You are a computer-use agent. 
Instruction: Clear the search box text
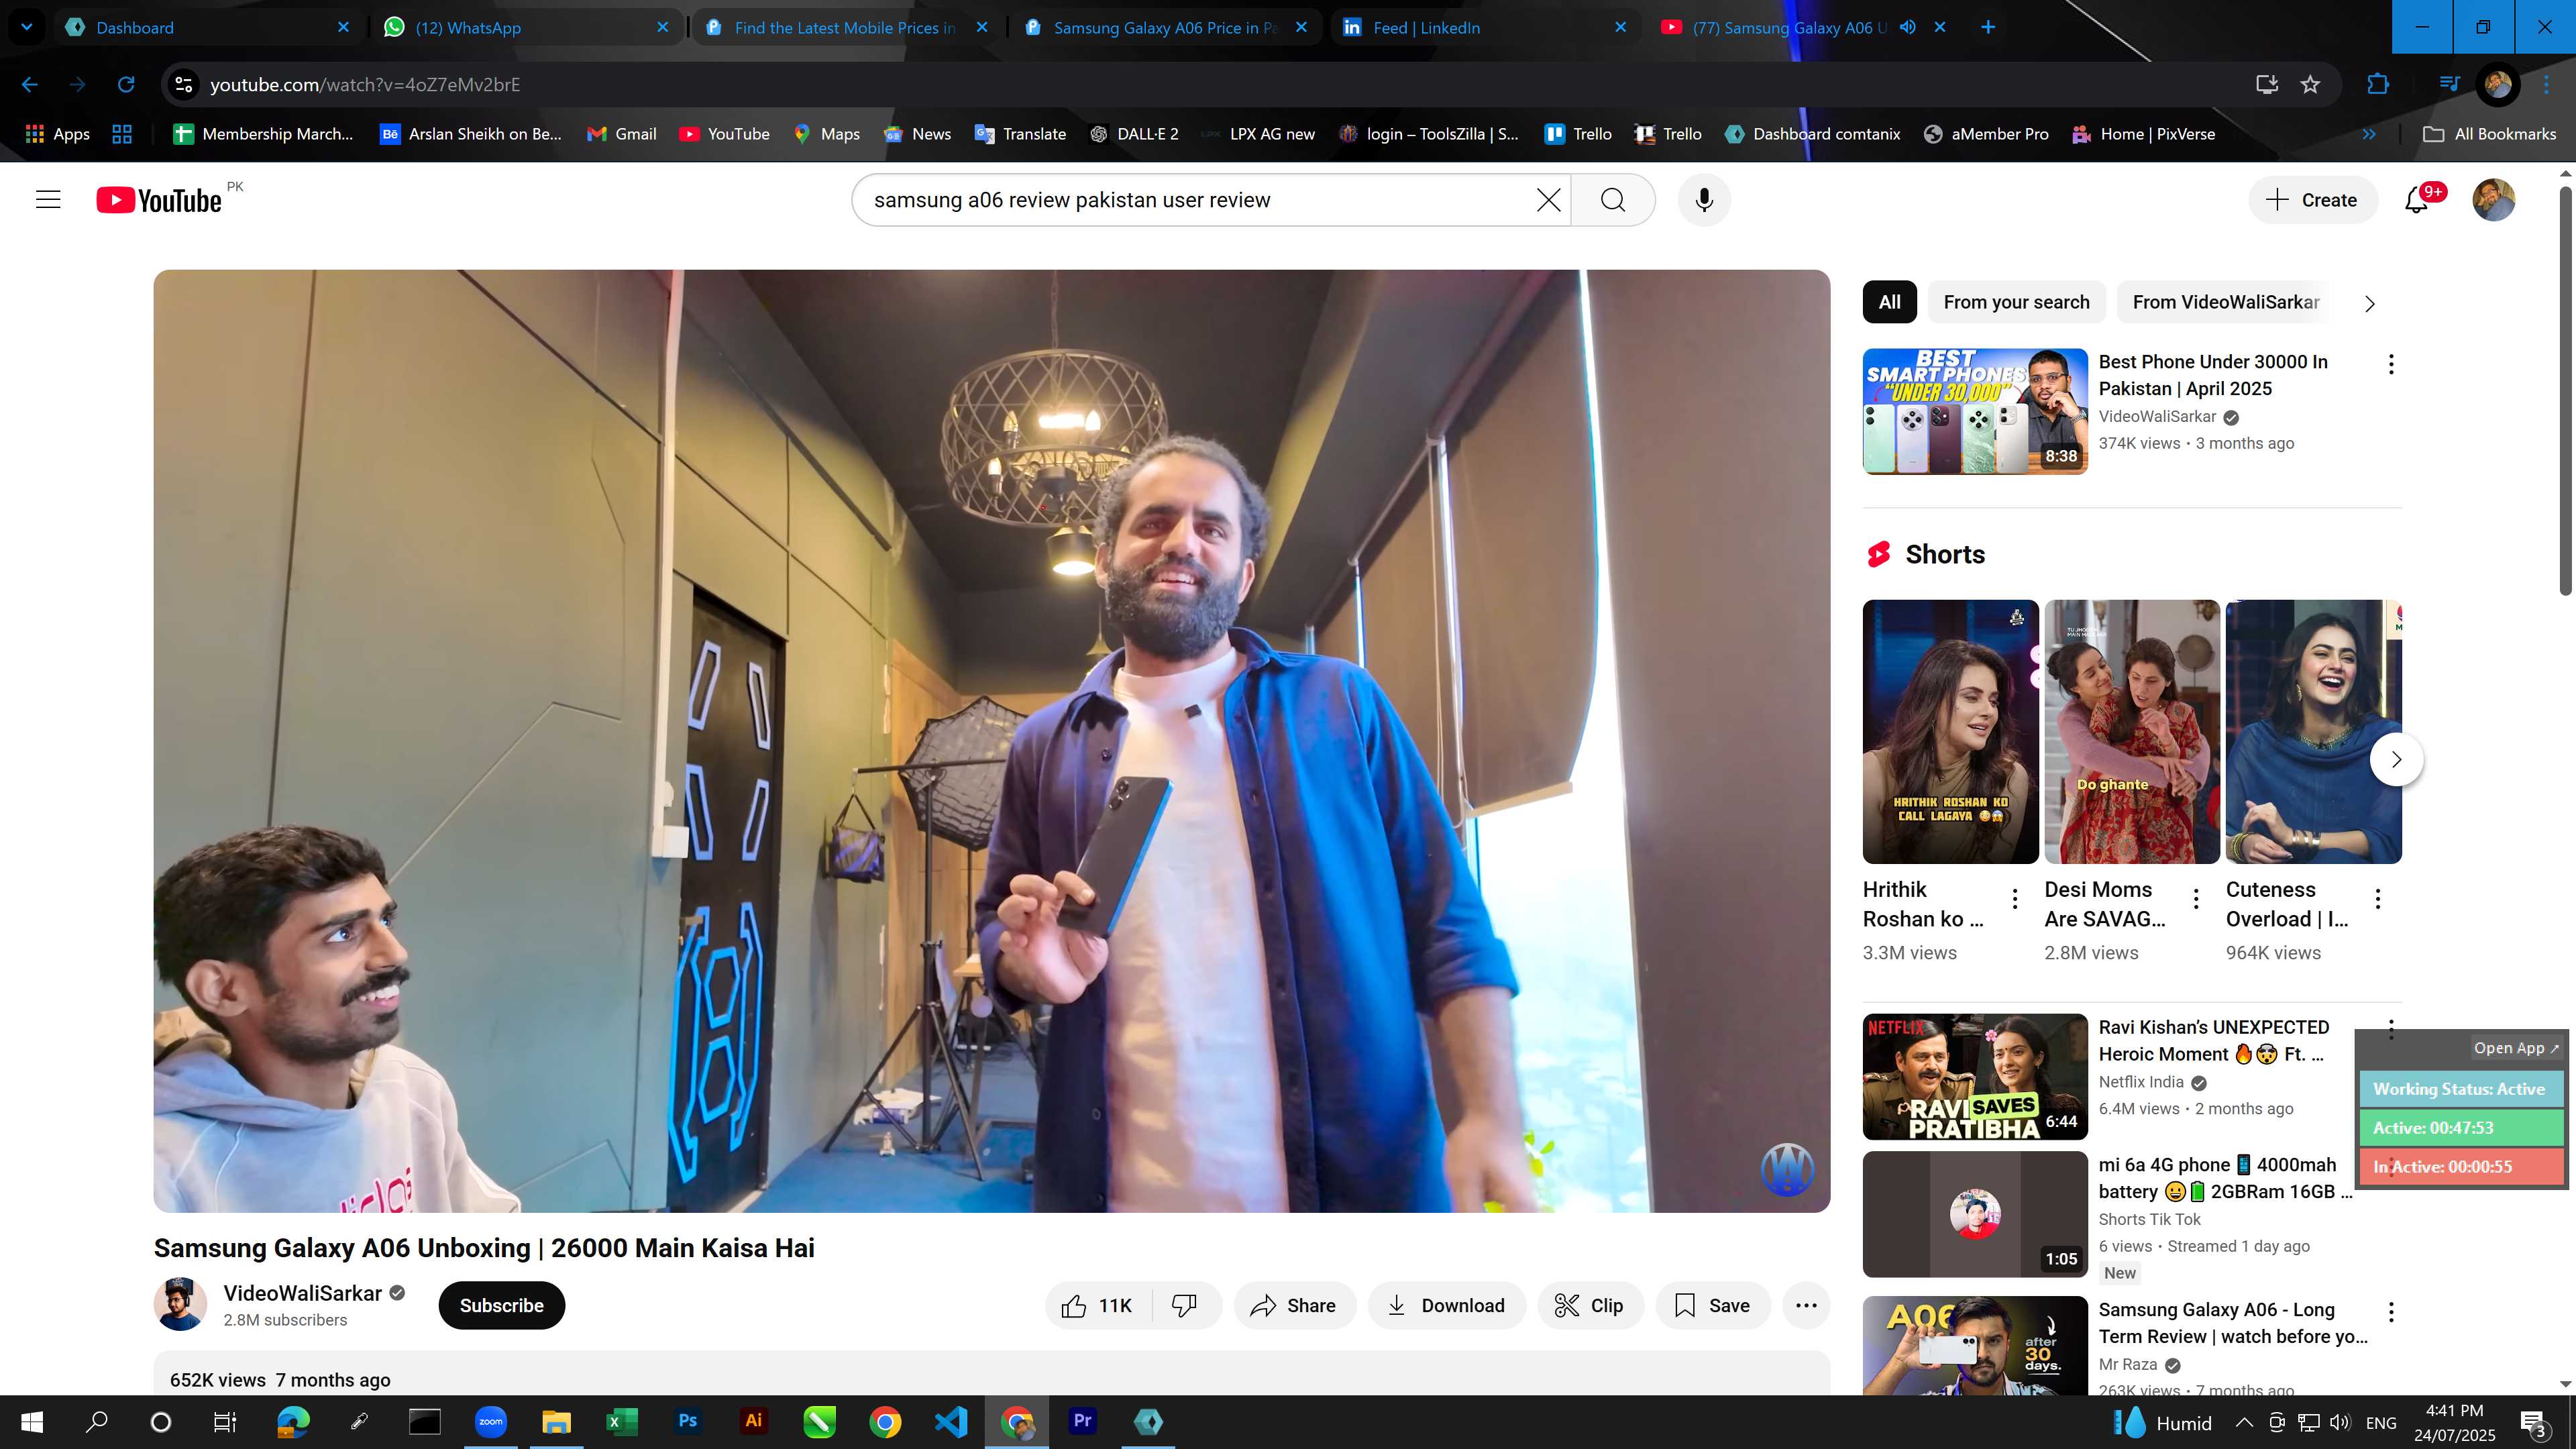[x=1548, y=200]
